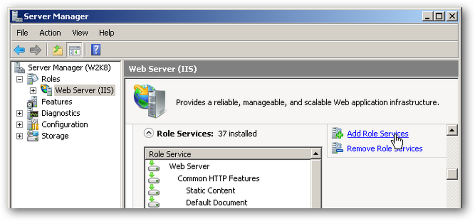Open the View menu
The width and height of the screenshot is (475, 221).
80,33
